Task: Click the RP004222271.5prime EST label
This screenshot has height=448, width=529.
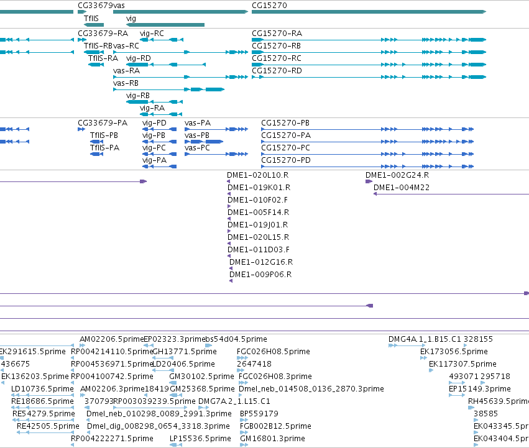Action: pyautogui.click(x=112, y=439)
